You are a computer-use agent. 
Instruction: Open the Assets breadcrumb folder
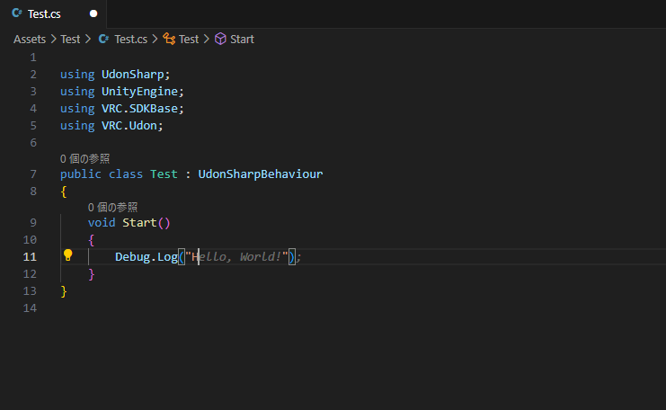click(30, 40)
